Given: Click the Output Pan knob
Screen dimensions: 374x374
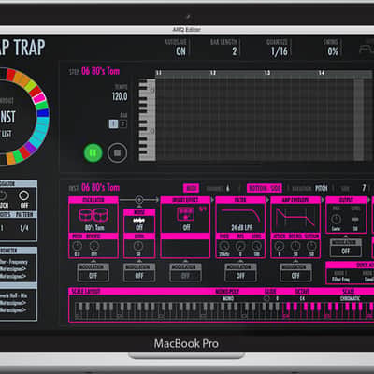Looking at the screenshot, I should (x=336, y=220).
